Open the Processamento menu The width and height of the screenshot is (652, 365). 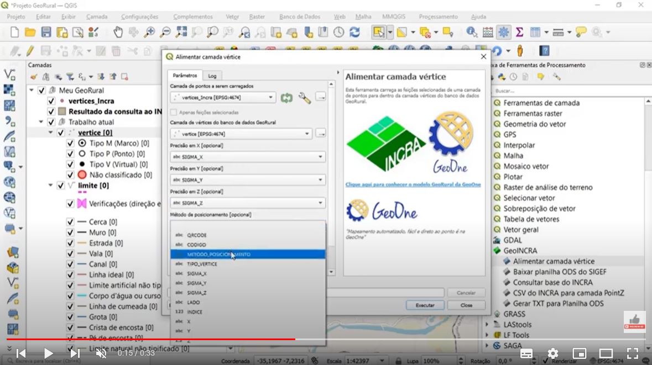438,17
